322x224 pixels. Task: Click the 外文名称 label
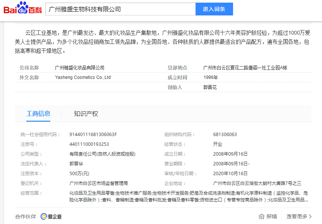tap(29, 77)
